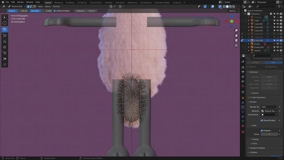Toggle Show Emitter checkbox
The width and height of the screenshot is (284, 160).
click(x=262, y=120)
